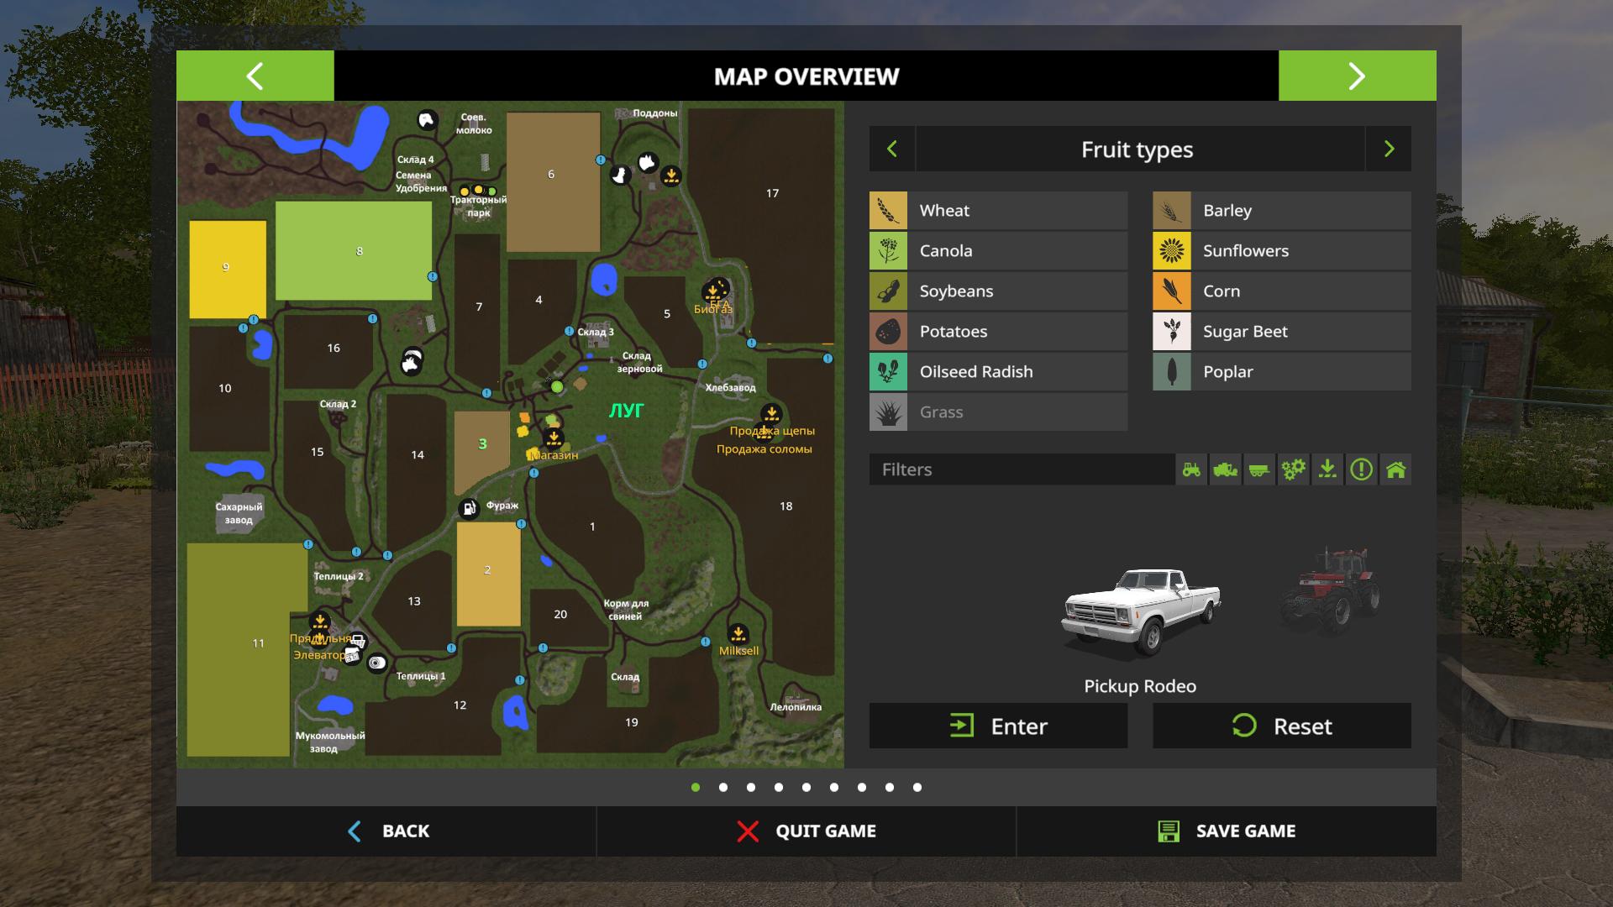The width and height of the screenshot is (1613, 907).
Task: Click the Sunflowers yellow color swatch
Action: pos(1171,250)
